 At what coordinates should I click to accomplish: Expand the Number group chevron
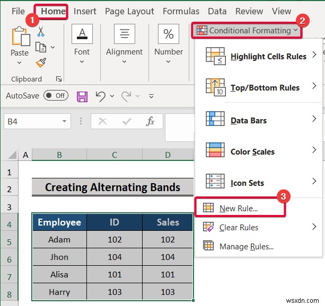click(168, 62)
